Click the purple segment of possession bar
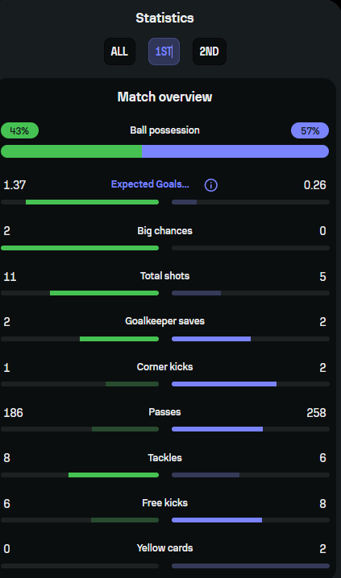Viewport: 341px width, 578px height. (235, 151)
